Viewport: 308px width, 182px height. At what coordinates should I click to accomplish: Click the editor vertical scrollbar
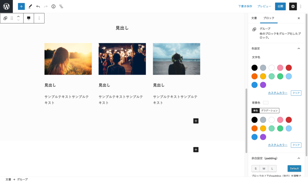pos(246,121)
